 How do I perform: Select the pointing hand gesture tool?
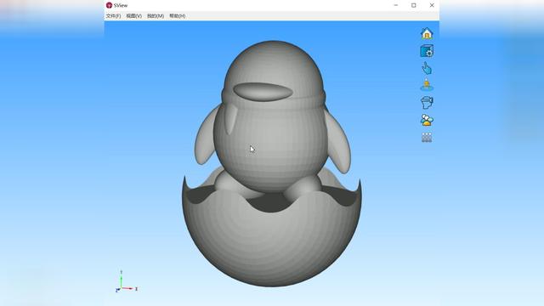[427, 68]
